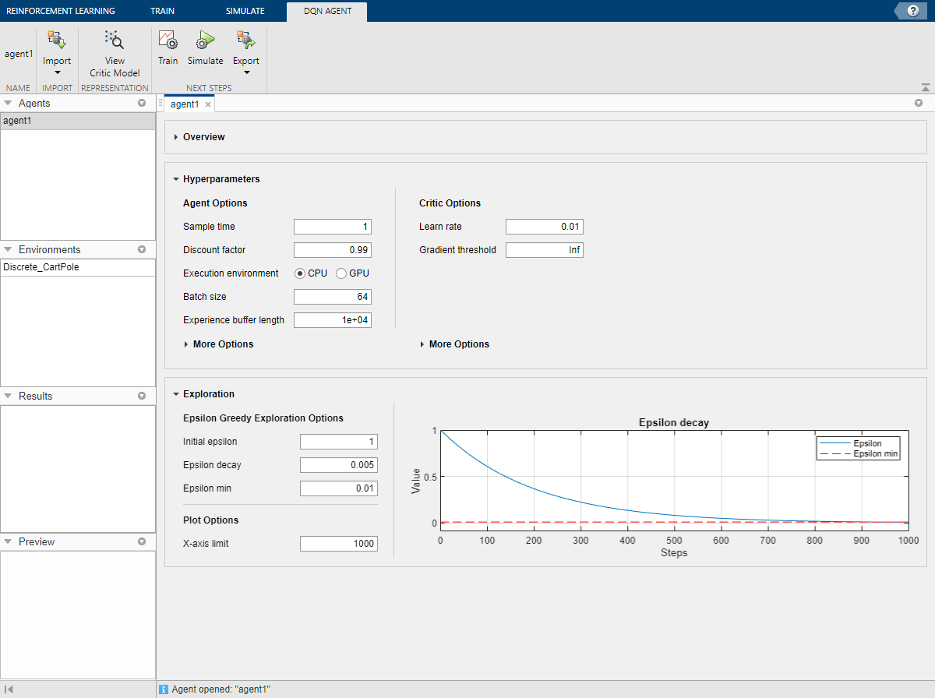Image resolution: width=935 pixels, height=698 pixels.
Task: Switch to the Train tab
Action: (x=163, y=11)
